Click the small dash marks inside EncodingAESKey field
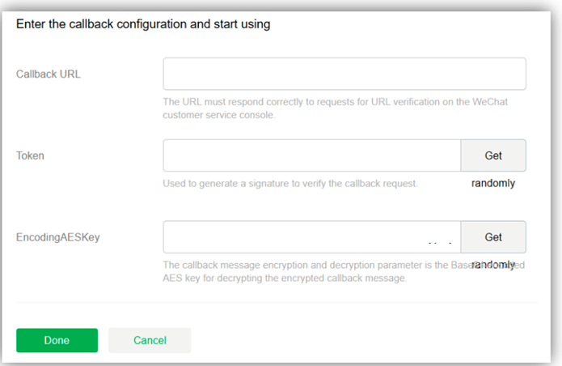 [x=439, y=243]
